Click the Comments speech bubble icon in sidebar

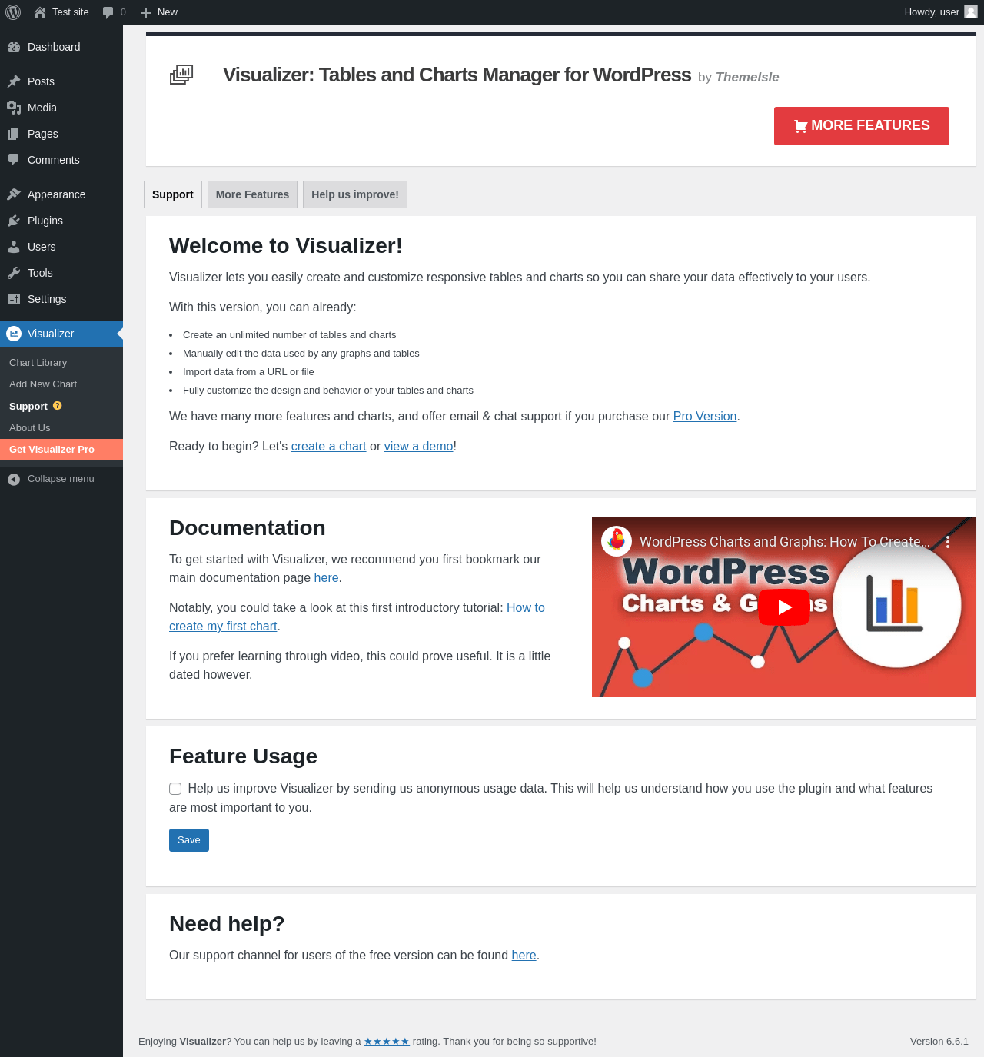tap(14, 160)
